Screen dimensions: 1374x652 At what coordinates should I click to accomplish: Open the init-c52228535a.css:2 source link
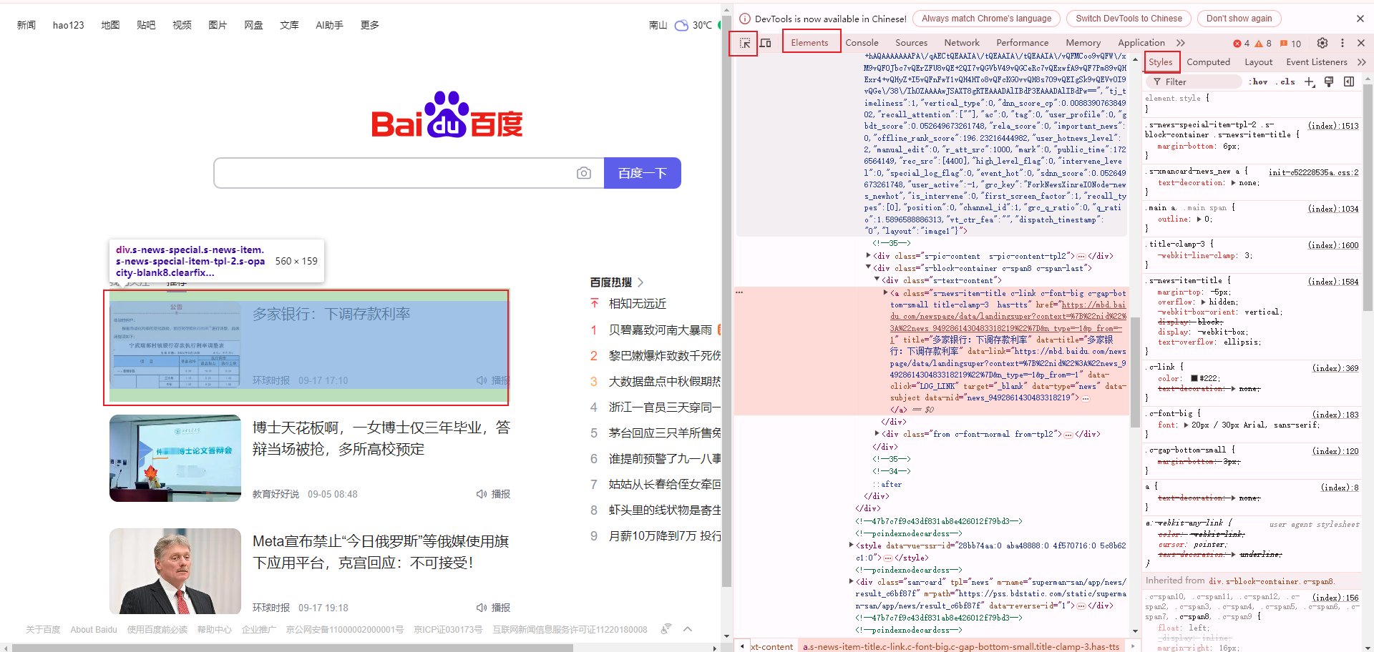[x=1313, y=172]
